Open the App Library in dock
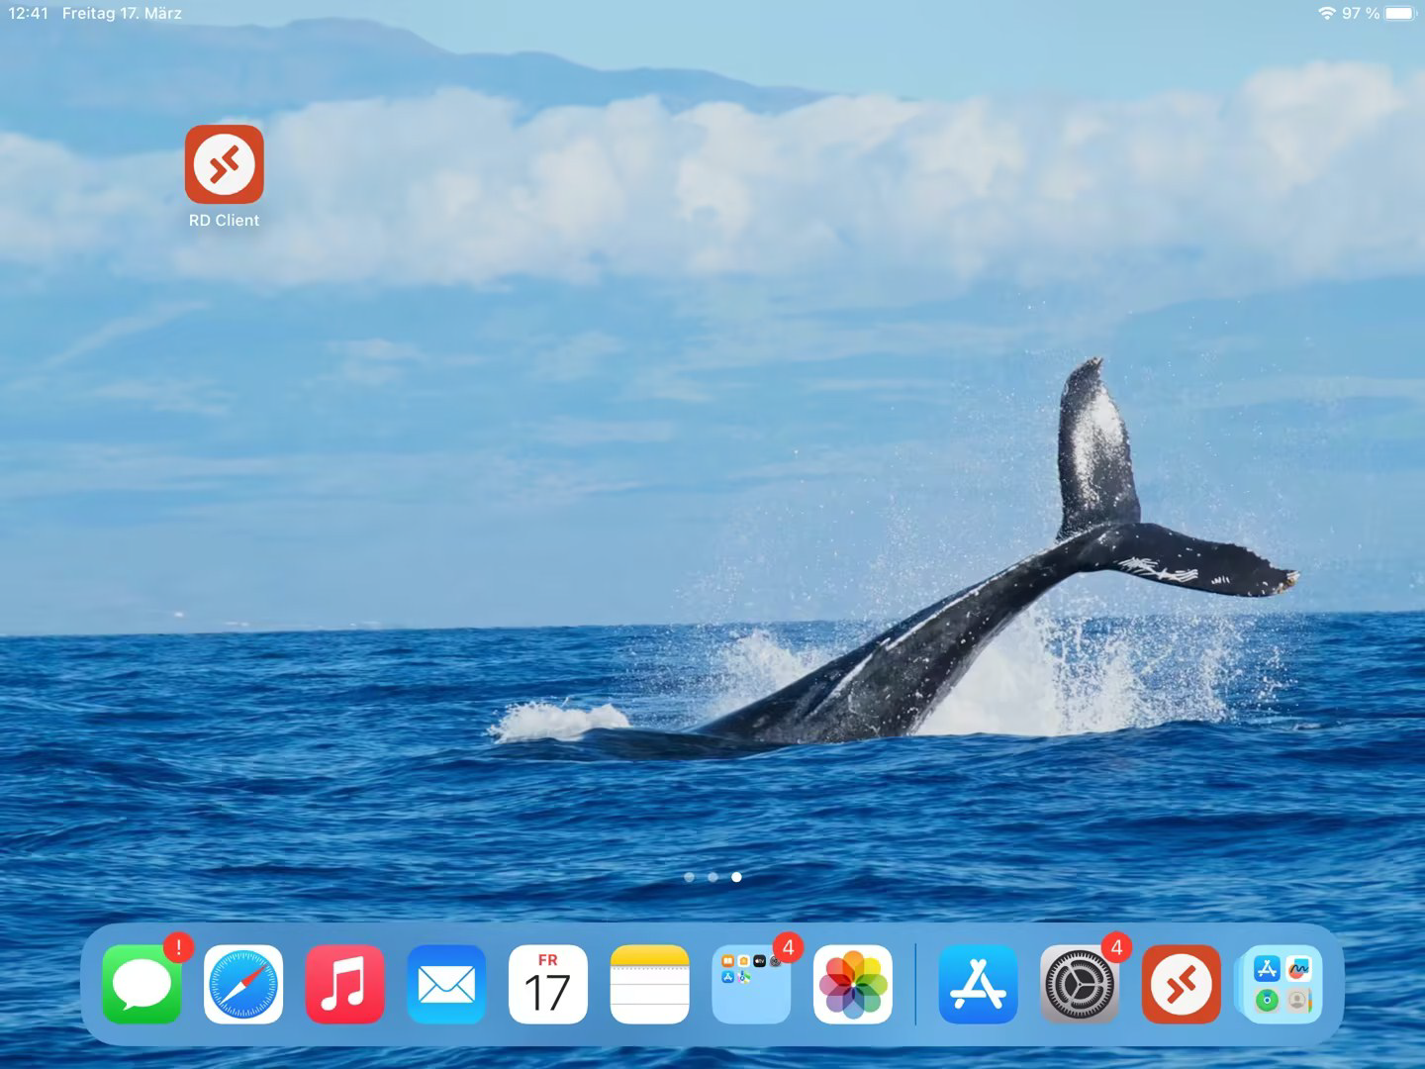1425x1069 pixels. [x=1282, y=984]
